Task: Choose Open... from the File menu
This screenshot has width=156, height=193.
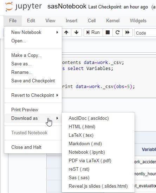Action: tap(33, 41)
